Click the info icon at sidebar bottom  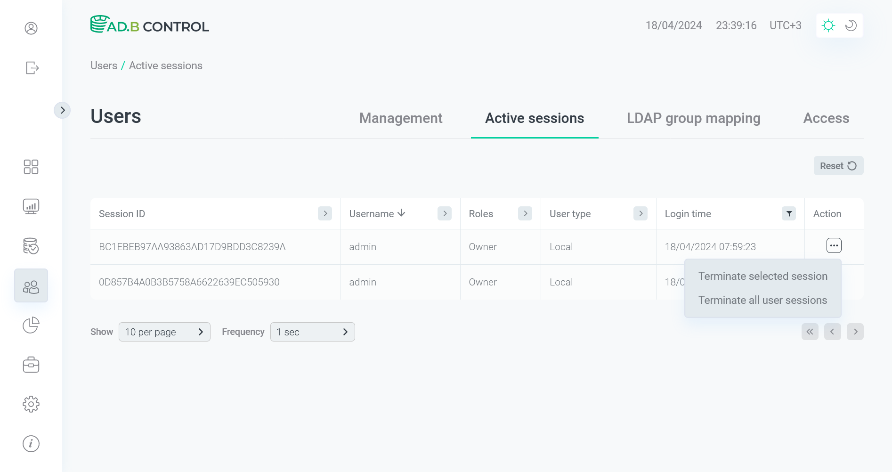31,443
